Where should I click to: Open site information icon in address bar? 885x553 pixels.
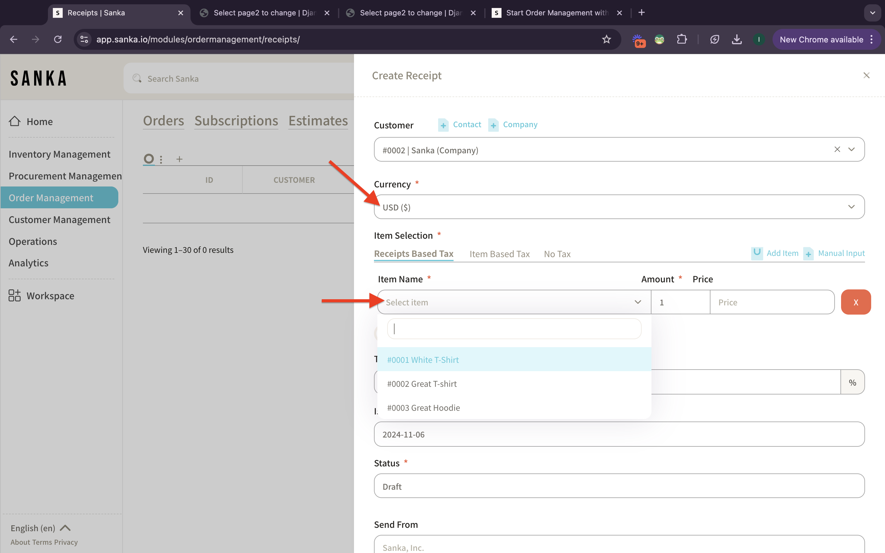click(84, 39)
